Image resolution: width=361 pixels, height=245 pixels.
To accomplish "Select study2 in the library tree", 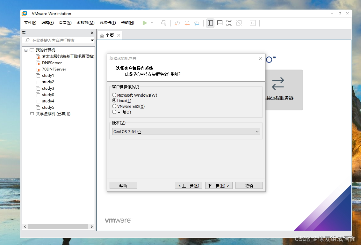I will tap(48, 82).
